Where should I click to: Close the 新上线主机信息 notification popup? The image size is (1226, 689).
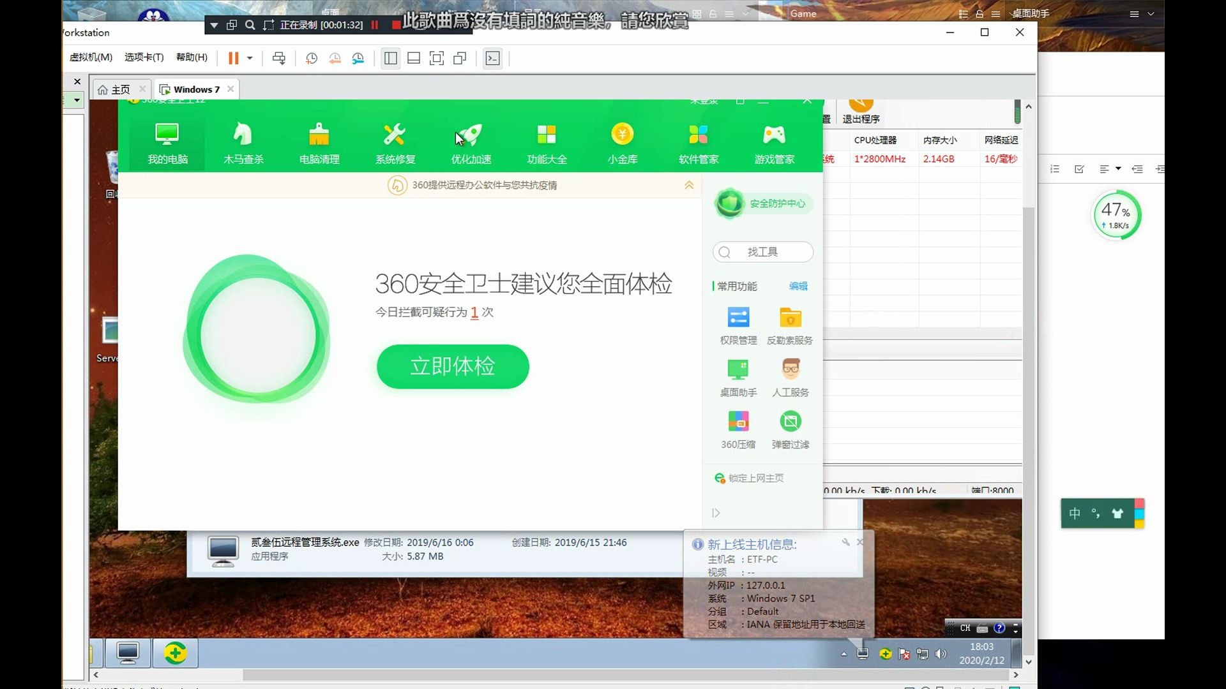click(x=860, y=542)
